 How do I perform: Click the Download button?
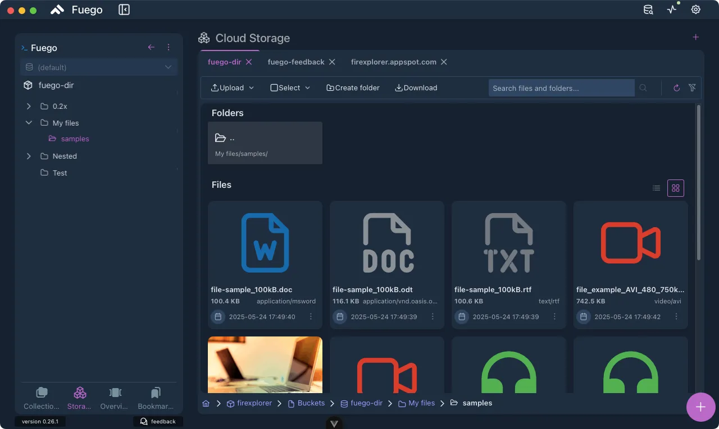pos(416,88)
